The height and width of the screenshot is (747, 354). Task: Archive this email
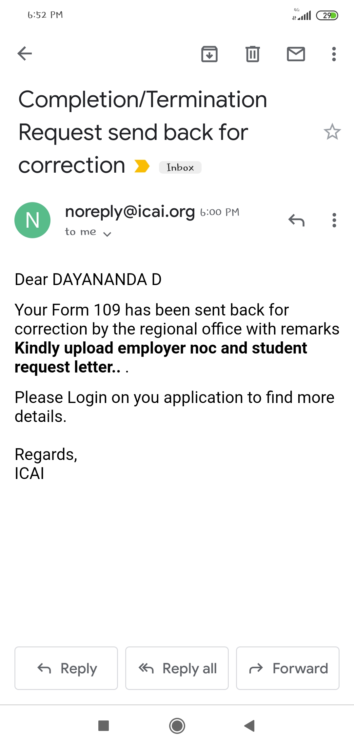click(x=209, y=54)
